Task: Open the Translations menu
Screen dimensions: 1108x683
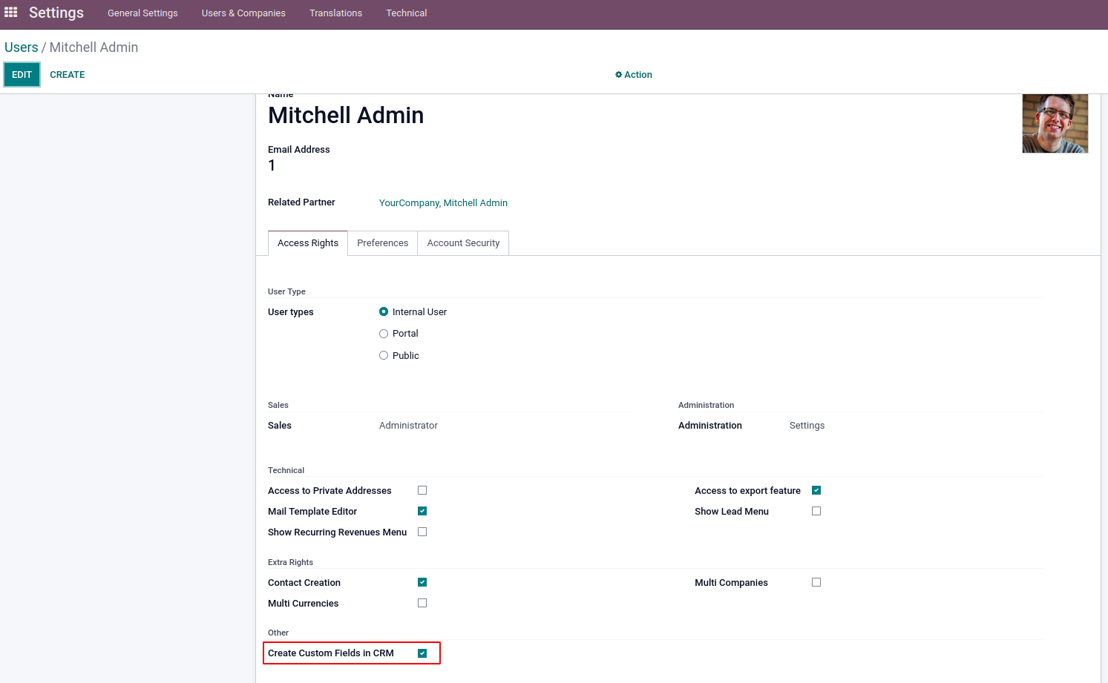Action: tap(335, 13)
